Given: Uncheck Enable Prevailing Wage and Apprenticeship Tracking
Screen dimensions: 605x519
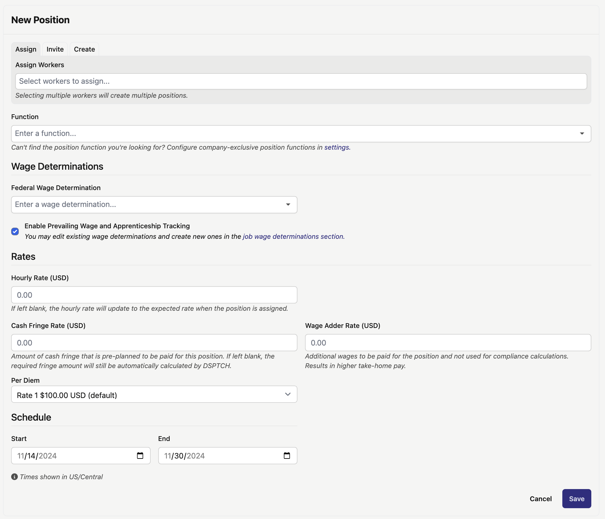Looking at the screenshot, I should pos(15,231).
